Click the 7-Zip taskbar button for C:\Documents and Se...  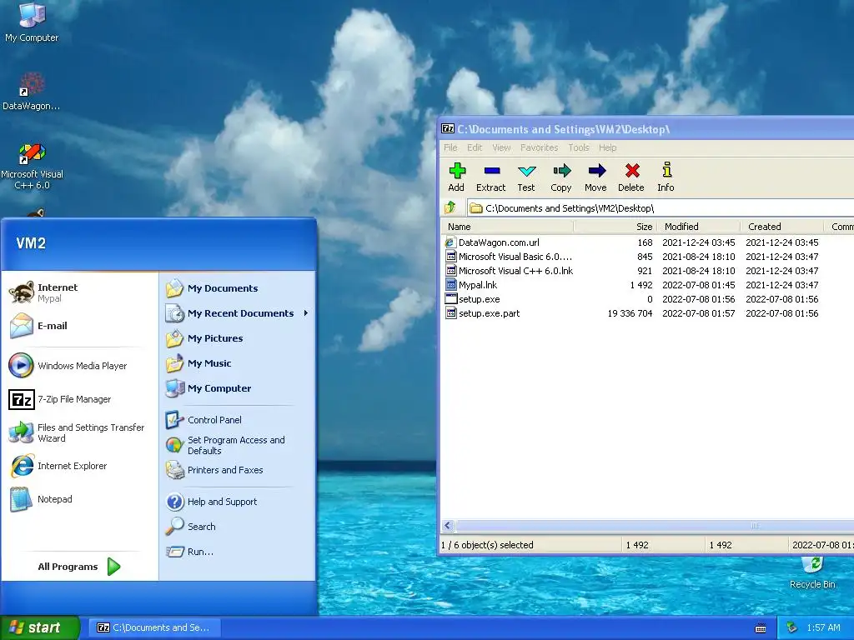coord(154,627)
